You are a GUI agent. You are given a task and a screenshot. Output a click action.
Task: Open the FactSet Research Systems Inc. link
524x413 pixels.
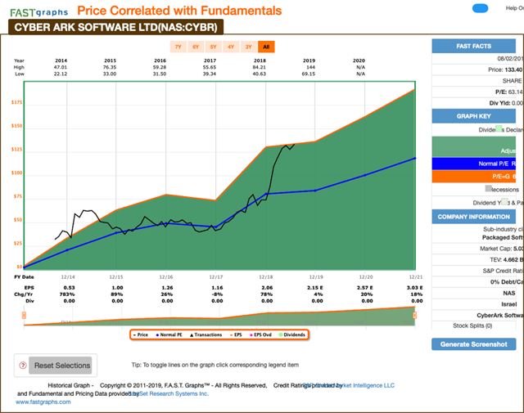point(169,393)
